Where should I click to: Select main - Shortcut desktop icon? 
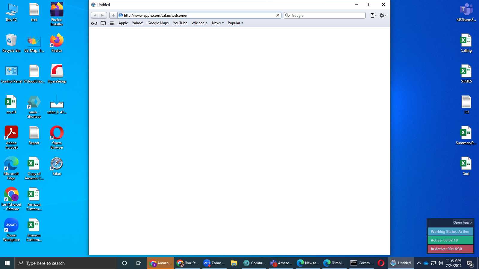34,107
